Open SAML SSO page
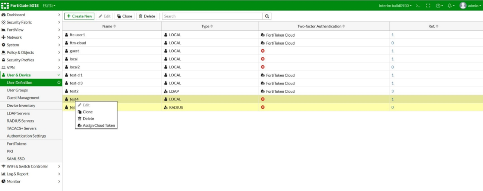This screenshot has width=483, height=191. [16, 158]
